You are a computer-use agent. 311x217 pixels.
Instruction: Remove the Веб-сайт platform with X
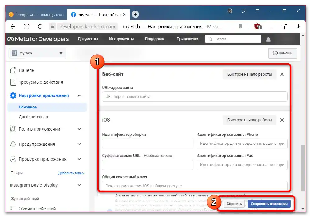tap(282, 74)
